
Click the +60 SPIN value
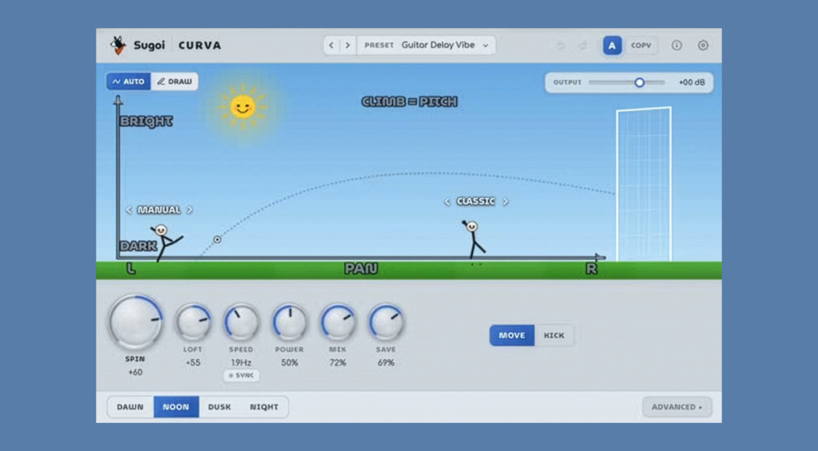[x=135, y=372]
